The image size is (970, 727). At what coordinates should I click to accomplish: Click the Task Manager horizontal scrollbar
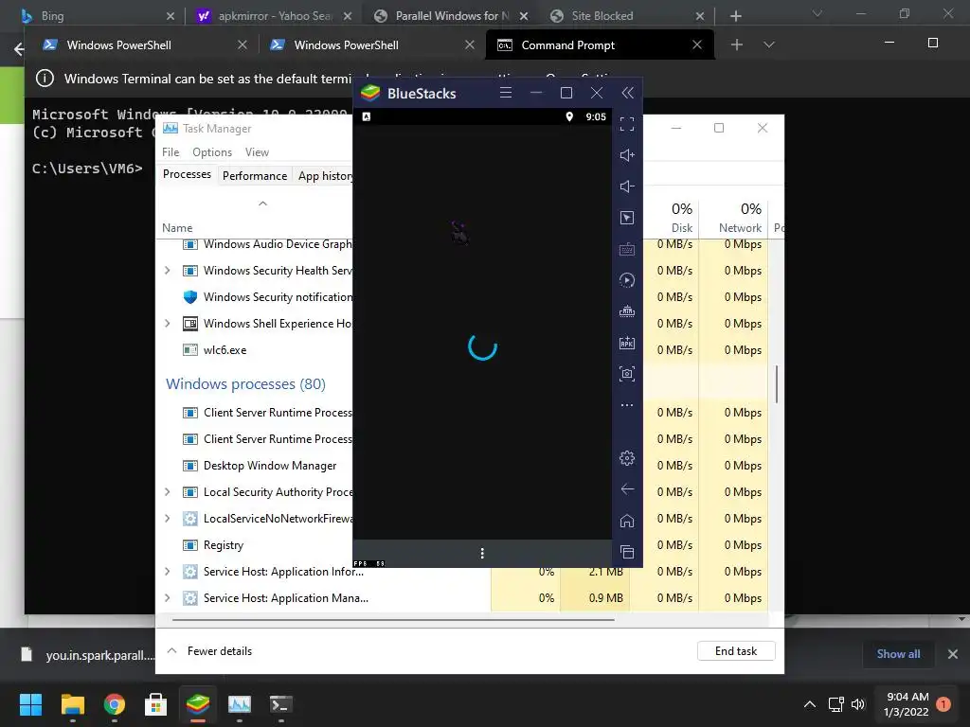393,619
